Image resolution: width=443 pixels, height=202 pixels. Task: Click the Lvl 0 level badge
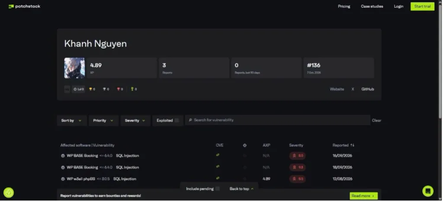79,89
